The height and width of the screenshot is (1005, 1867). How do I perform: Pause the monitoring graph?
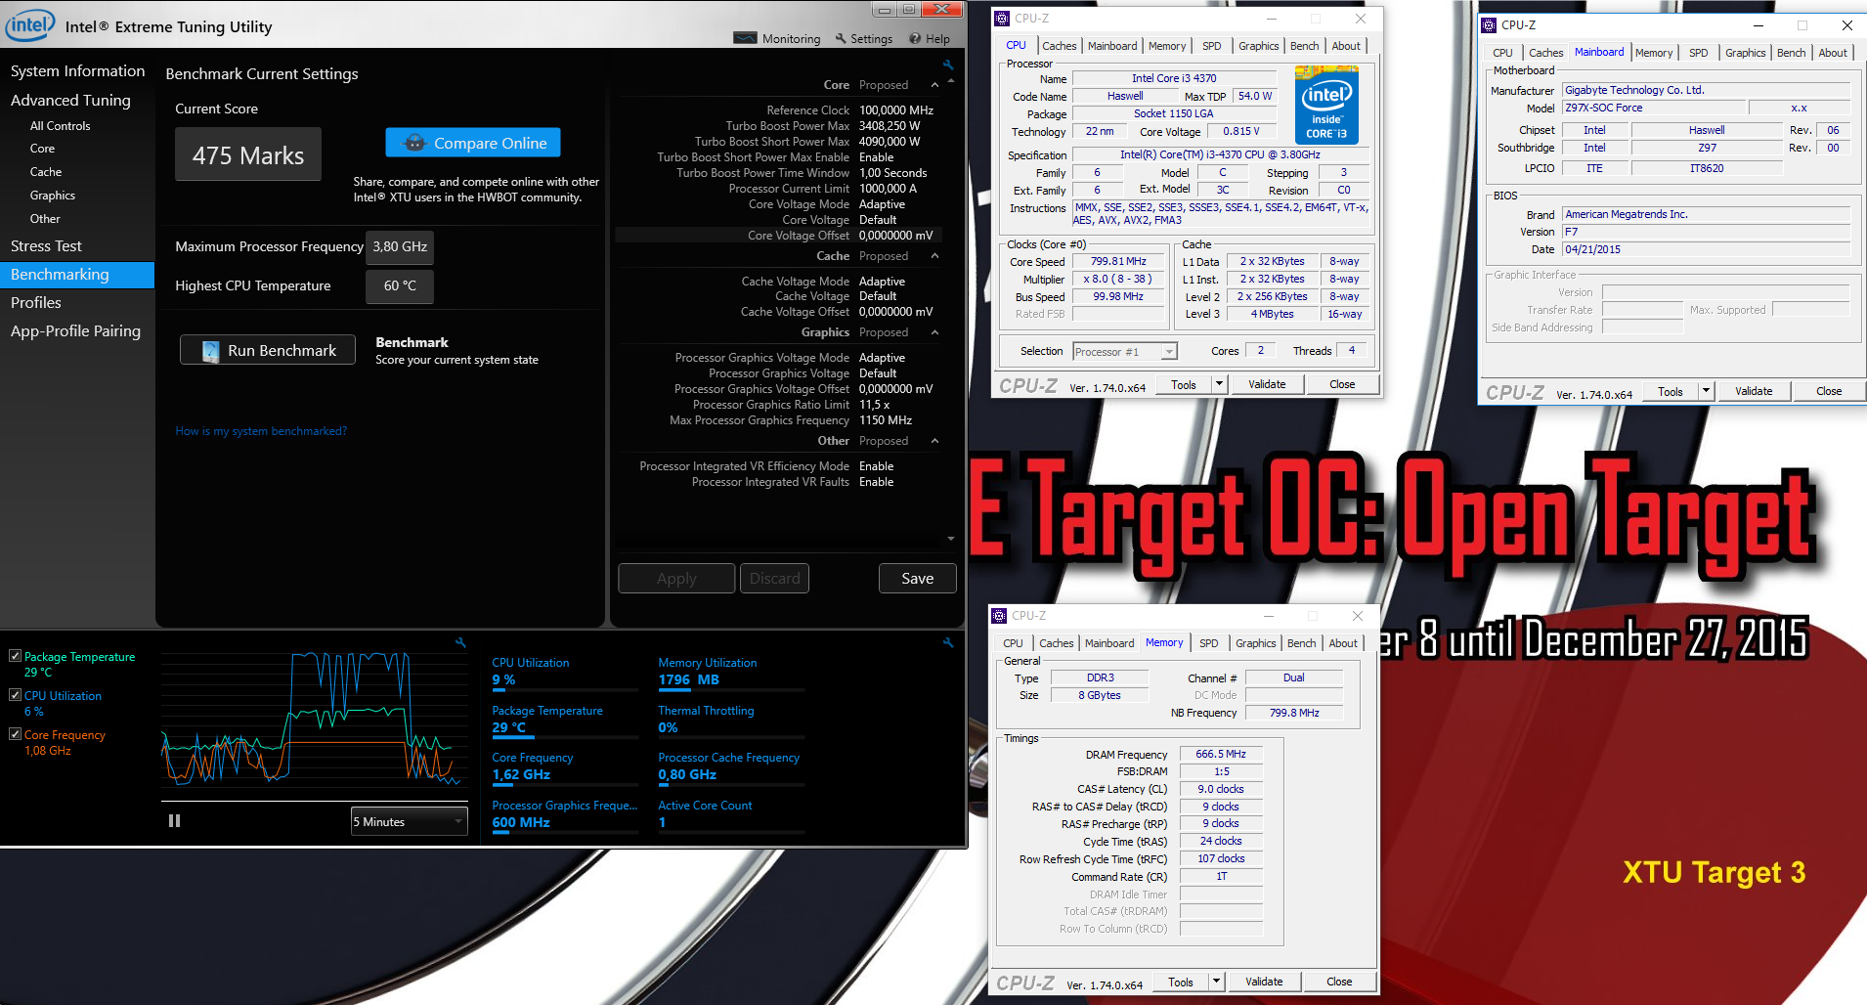[174, 821]
